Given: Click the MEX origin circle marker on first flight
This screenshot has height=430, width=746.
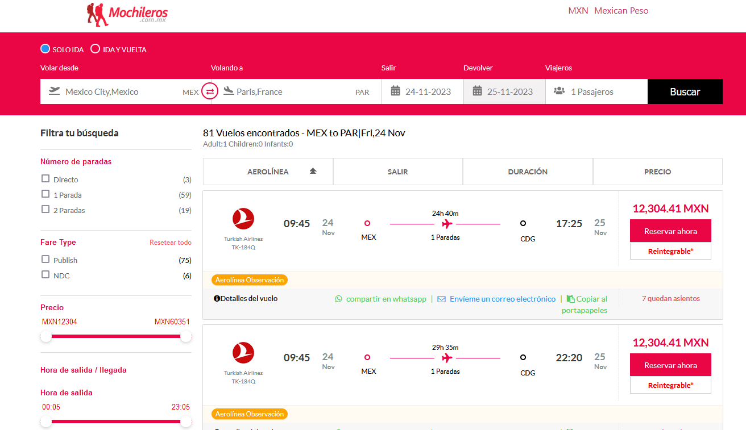Looking at the screenshot, I should coord(367,223).
